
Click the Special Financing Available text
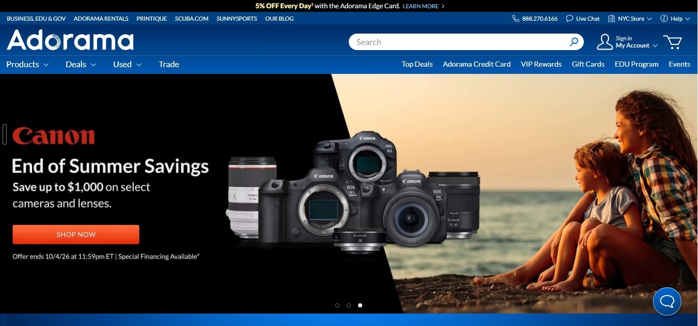click(x=159, y=256)
